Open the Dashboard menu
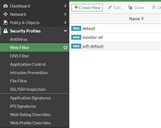 (35, 6)
